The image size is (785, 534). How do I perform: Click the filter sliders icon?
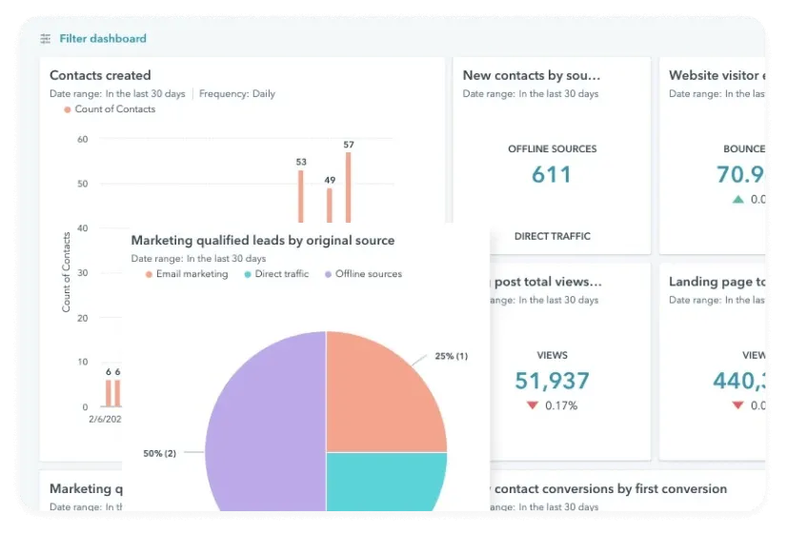[45, 38]
